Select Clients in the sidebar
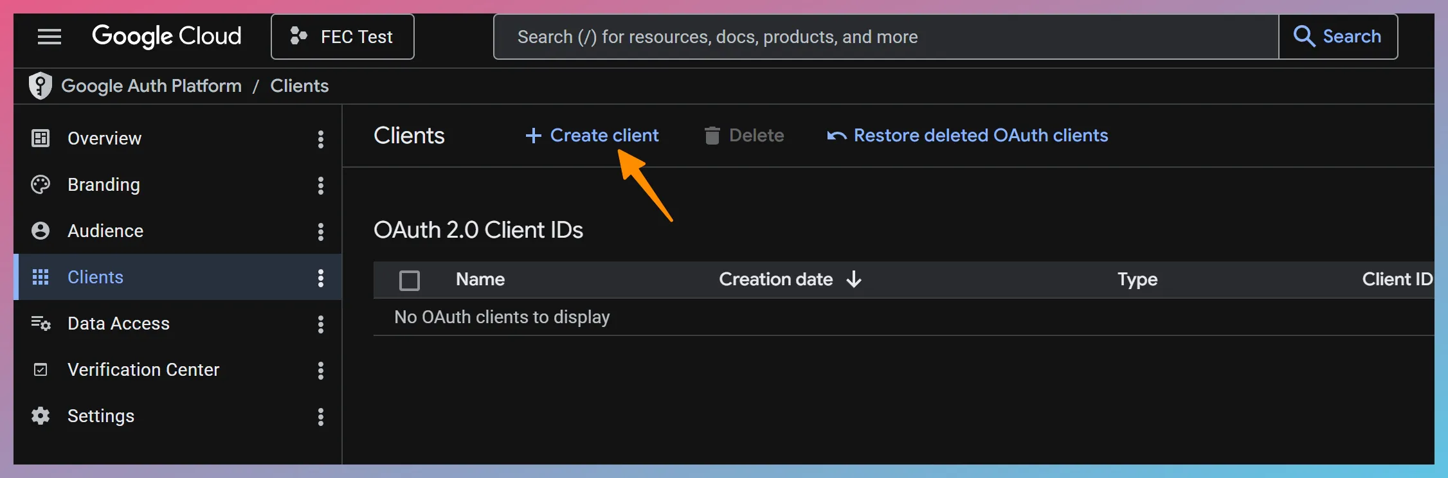Screen dimensions: 1448x478 177,277
